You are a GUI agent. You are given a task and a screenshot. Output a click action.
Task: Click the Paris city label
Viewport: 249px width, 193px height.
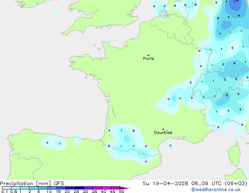tap(148, 58)
